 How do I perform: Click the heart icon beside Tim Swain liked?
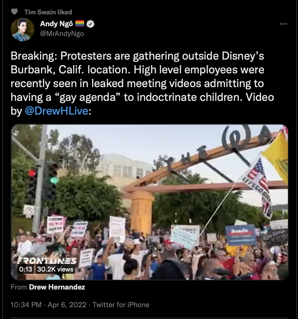(14, 12)
